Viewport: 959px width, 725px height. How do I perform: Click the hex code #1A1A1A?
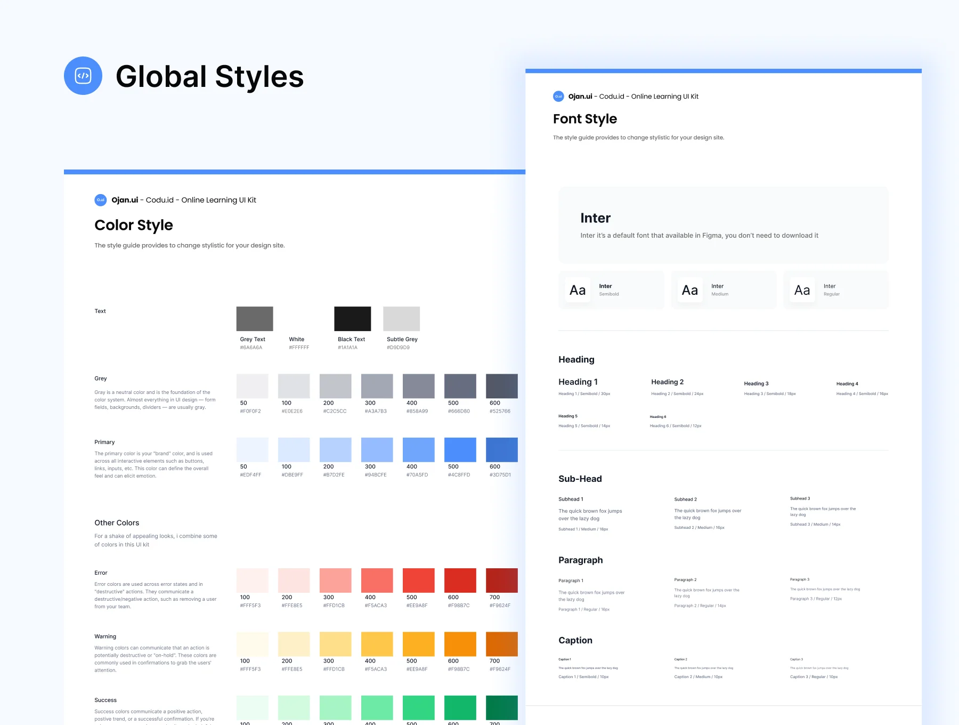pyautogui.click(x=348, y=348)
